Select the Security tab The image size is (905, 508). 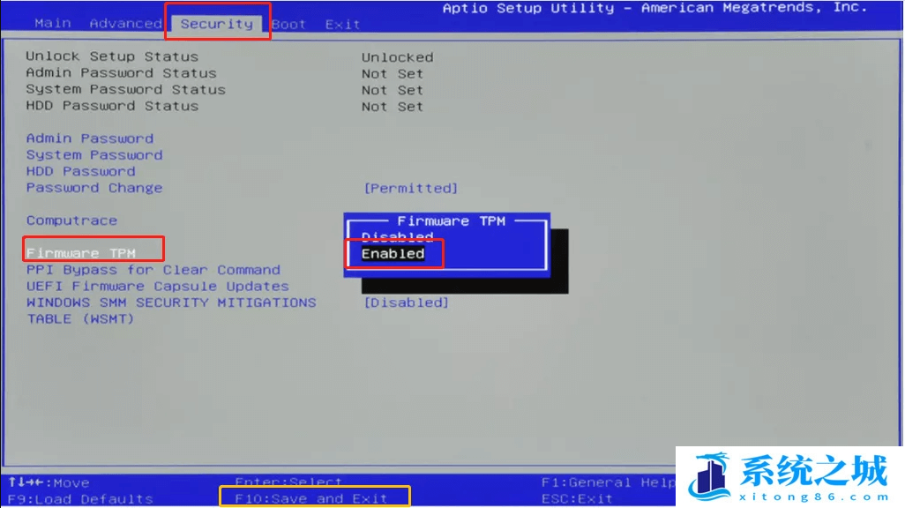[216, 24]
